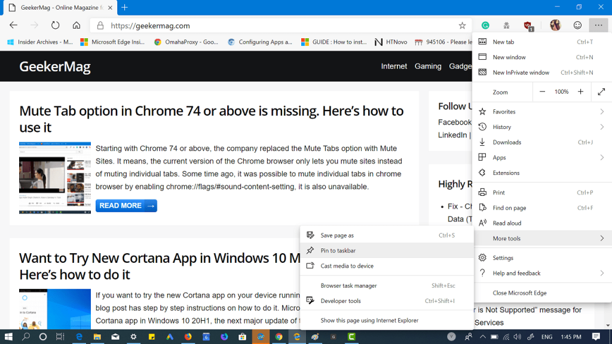Add this page to favorites with the star
The height and width of the screenshot is (344, 612).
462,26
